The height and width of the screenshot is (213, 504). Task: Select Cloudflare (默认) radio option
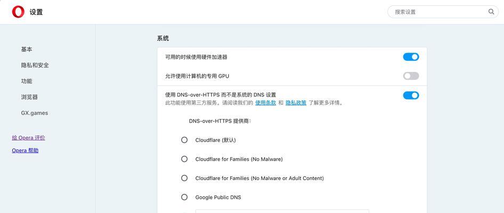pyautogui.click(x=184, y=140)
